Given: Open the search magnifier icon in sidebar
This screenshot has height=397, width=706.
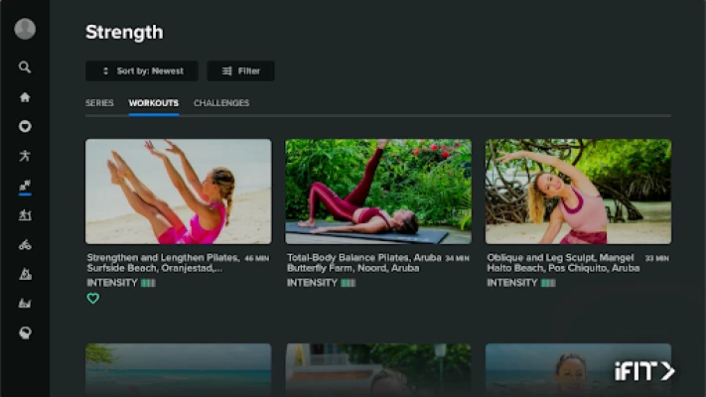Looking at the screenshot, I should (25, 67).
